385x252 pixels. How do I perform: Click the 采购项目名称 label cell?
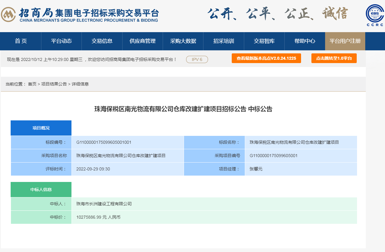41,156
